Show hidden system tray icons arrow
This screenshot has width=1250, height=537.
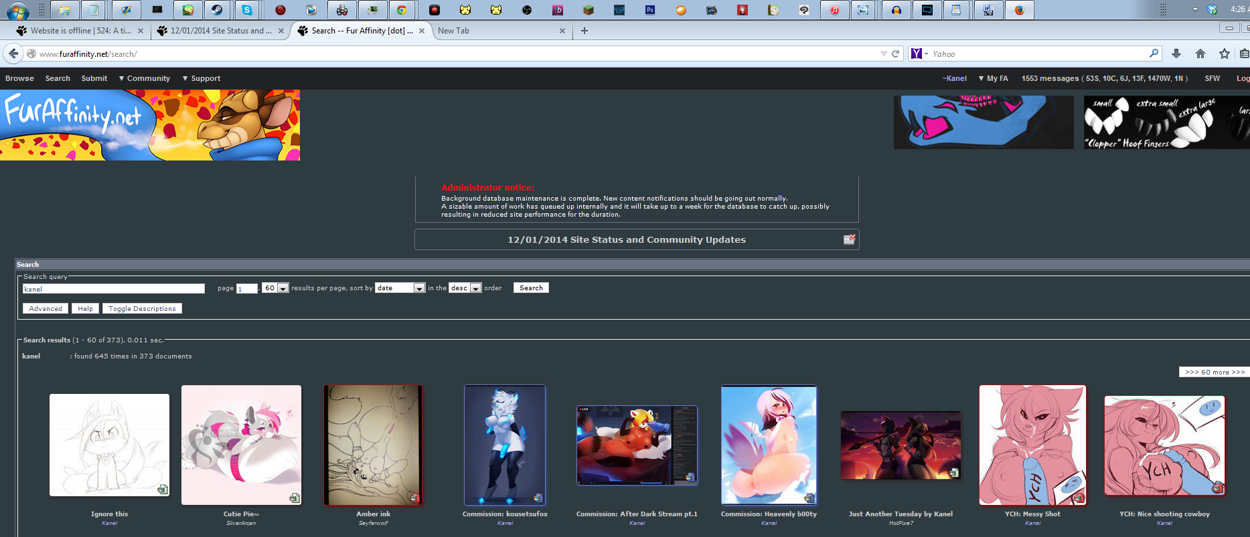[x=1195, y=9]
